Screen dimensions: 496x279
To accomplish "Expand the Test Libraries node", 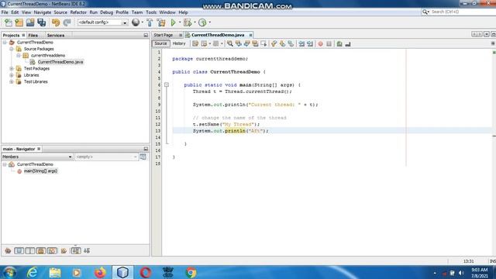I will (12, 81).
